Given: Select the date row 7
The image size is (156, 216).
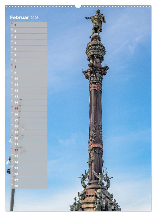Looking at the screenshot, I should click(29, 60).
